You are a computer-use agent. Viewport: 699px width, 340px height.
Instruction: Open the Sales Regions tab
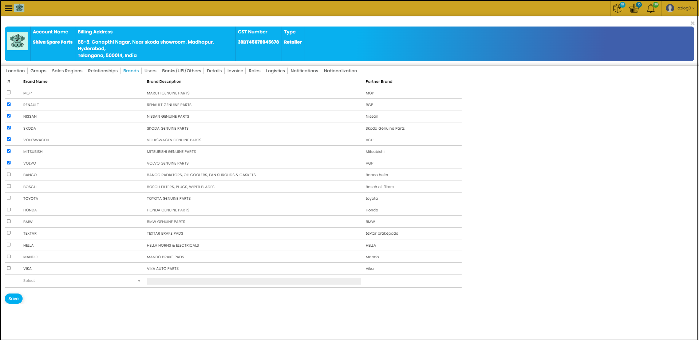coord(67,71)
